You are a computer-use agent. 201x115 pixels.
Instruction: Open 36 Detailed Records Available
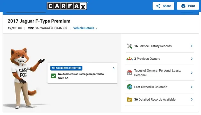click(x=160, y=99)
